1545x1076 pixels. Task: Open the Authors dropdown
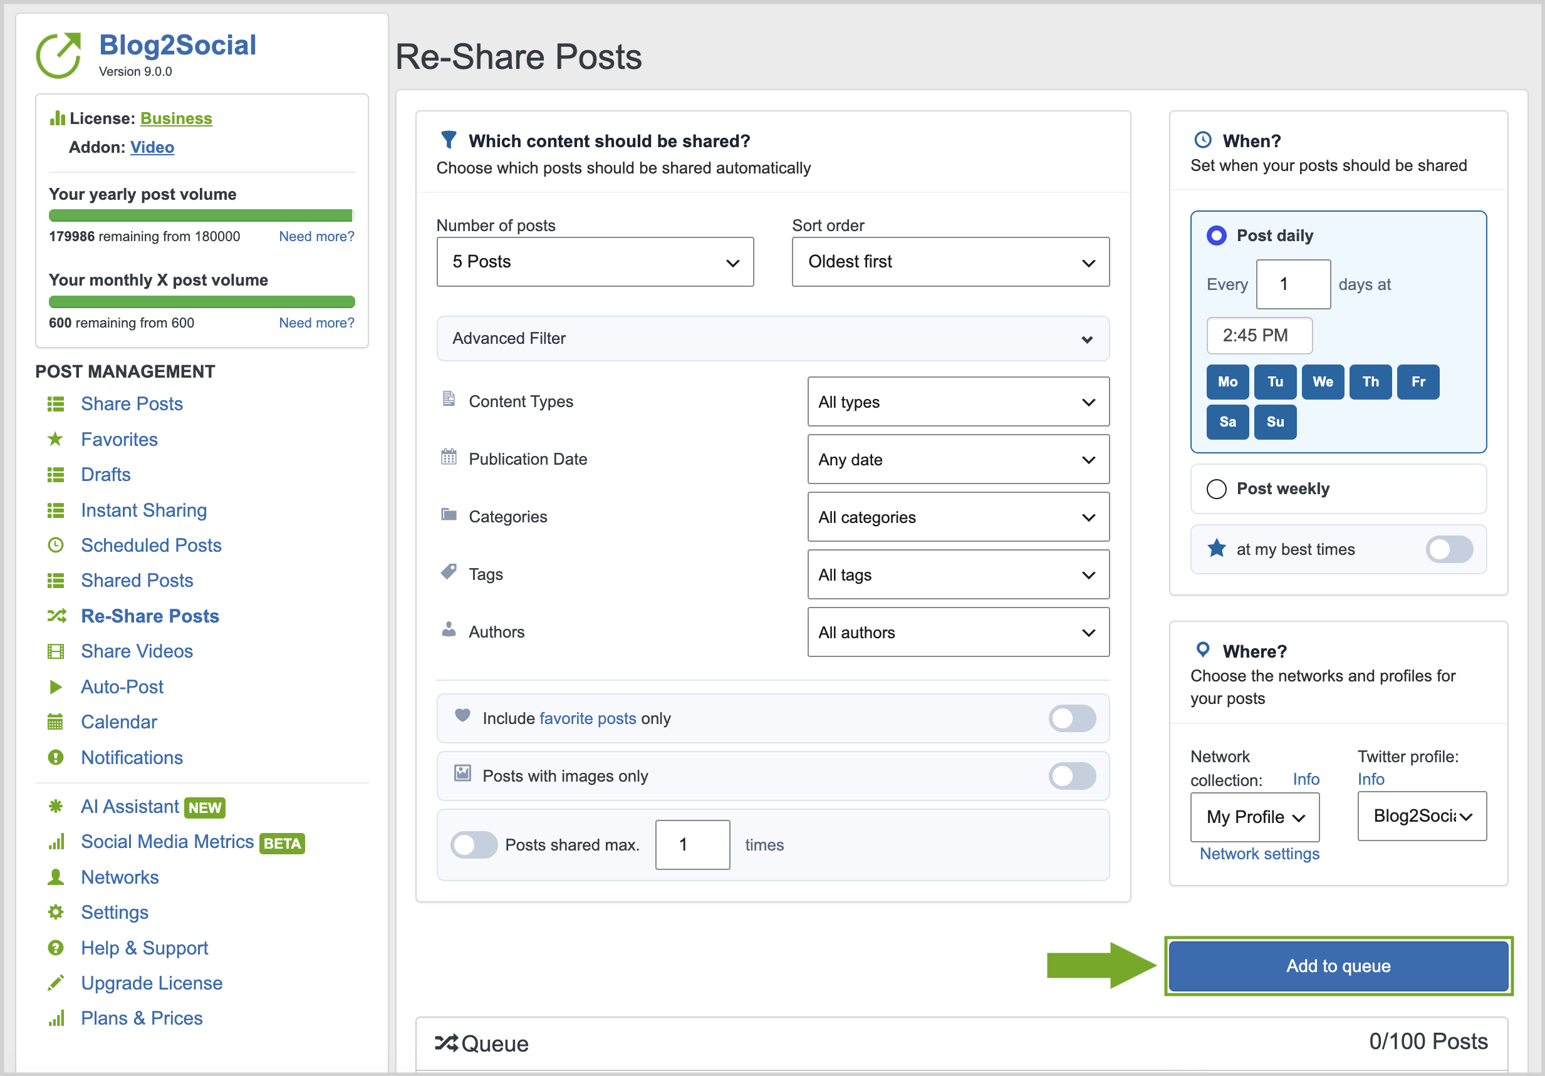958,632
